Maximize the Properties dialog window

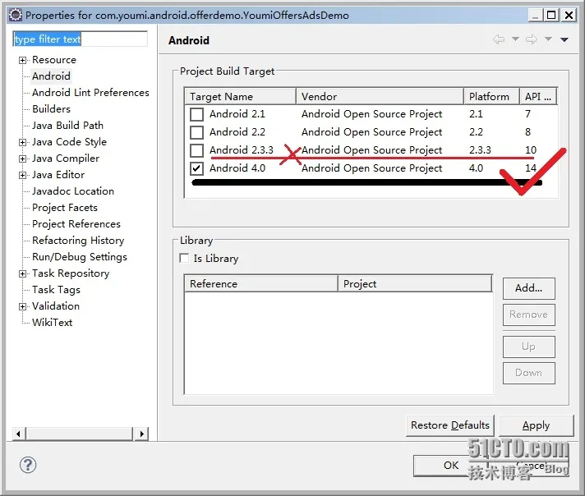(551, 16)
